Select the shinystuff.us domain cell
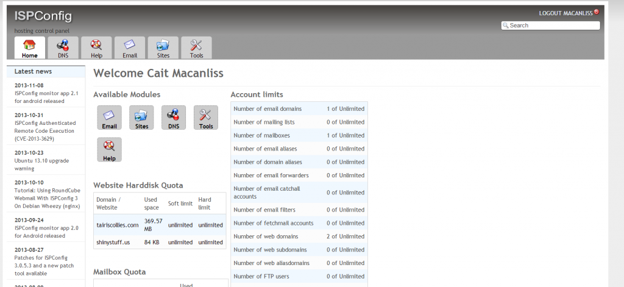The width and height of the screenshot is (624, 287). pyautogui.click(x=113, y=242)
